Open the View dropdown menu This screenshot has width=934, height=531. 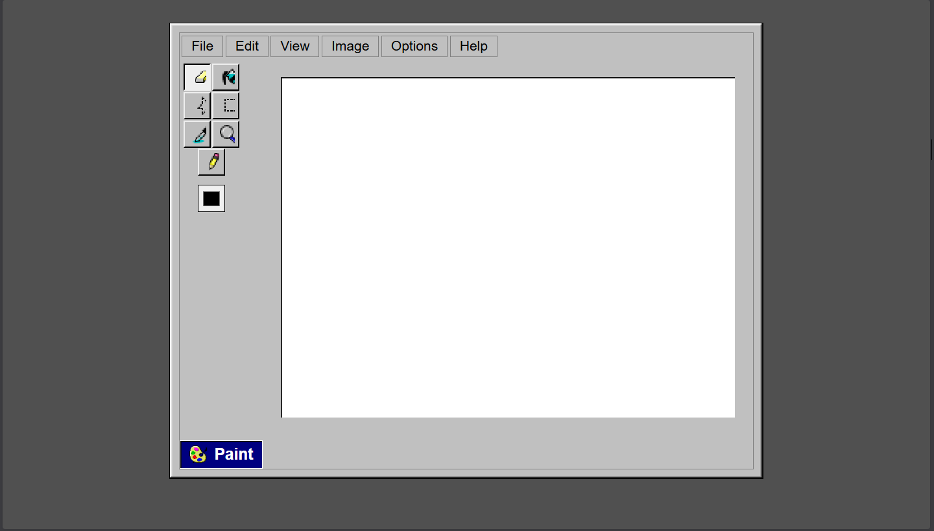coord(294,46)
